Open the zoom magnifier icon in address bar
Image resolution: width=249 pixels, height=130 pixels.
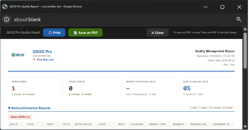pyautogui.click(x=239, y=19)
